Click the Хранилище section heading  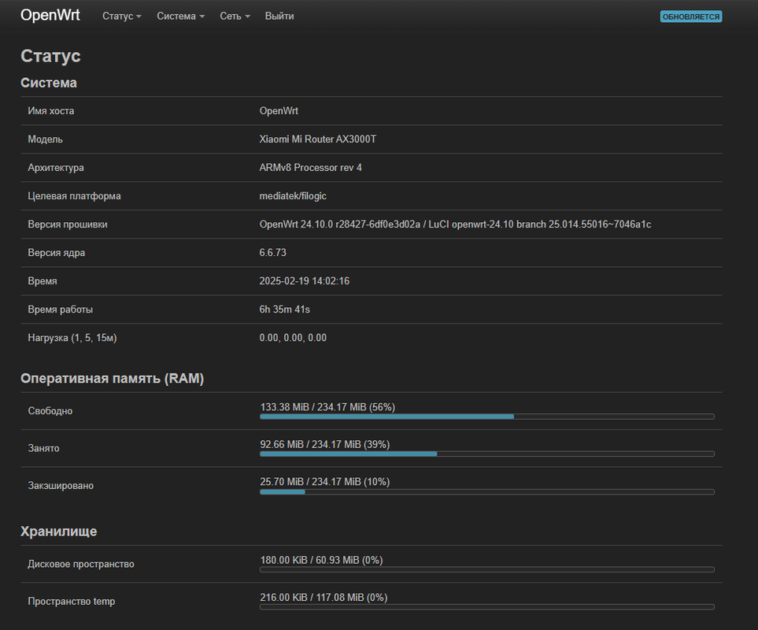pyautogui.click(x=58, y=532)
